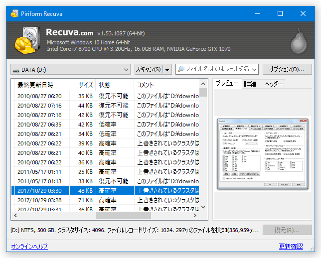Screen dimensions: 321x258
Task: Click the horizontal scroll left arrow
Action: coord(15,216)
